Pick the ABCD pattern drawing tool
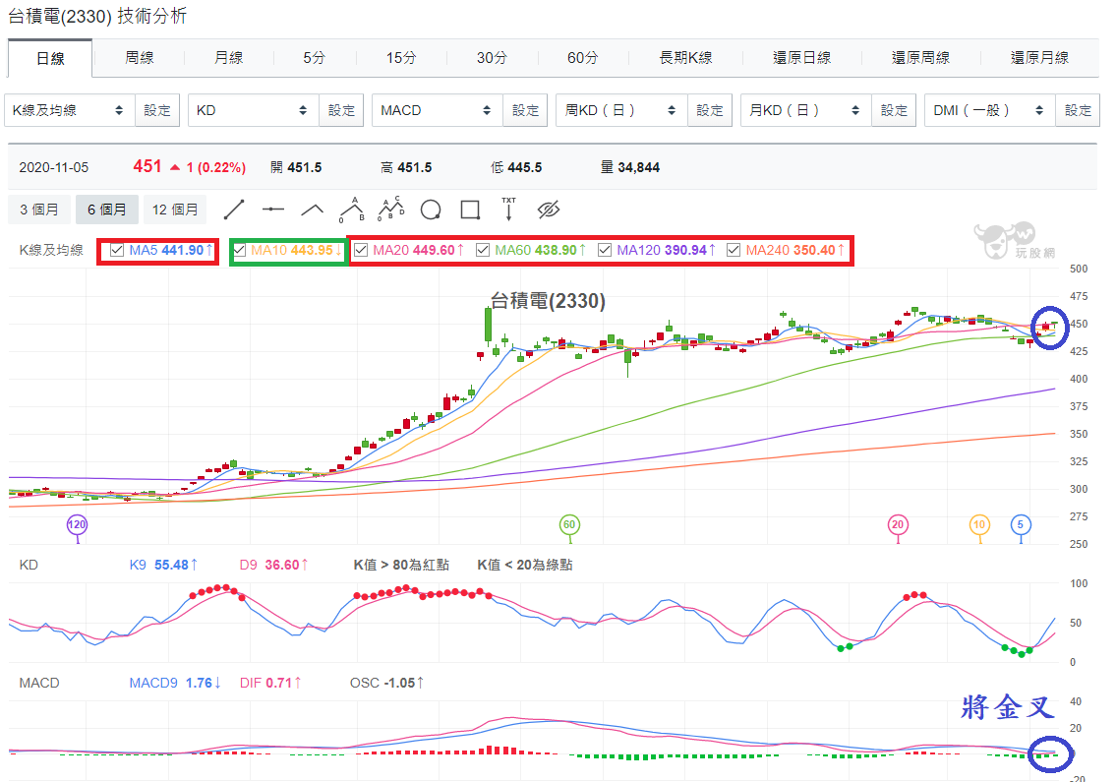Viewport: 1116px width, 782px height. click(390, 209)
